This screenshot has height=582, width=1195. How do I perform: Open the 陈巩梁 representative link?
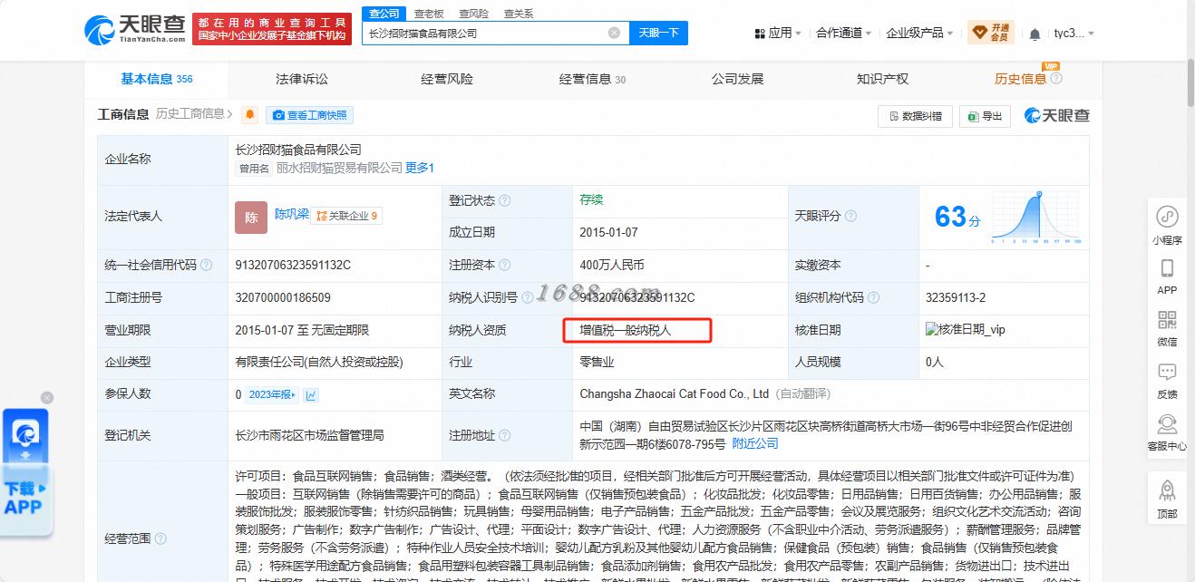292,215
